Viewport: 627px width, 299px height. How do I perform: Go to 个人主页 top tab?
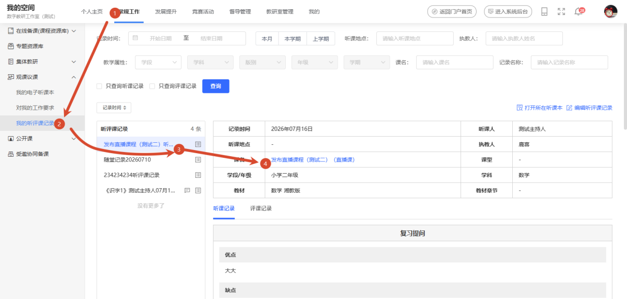[92, 11]
